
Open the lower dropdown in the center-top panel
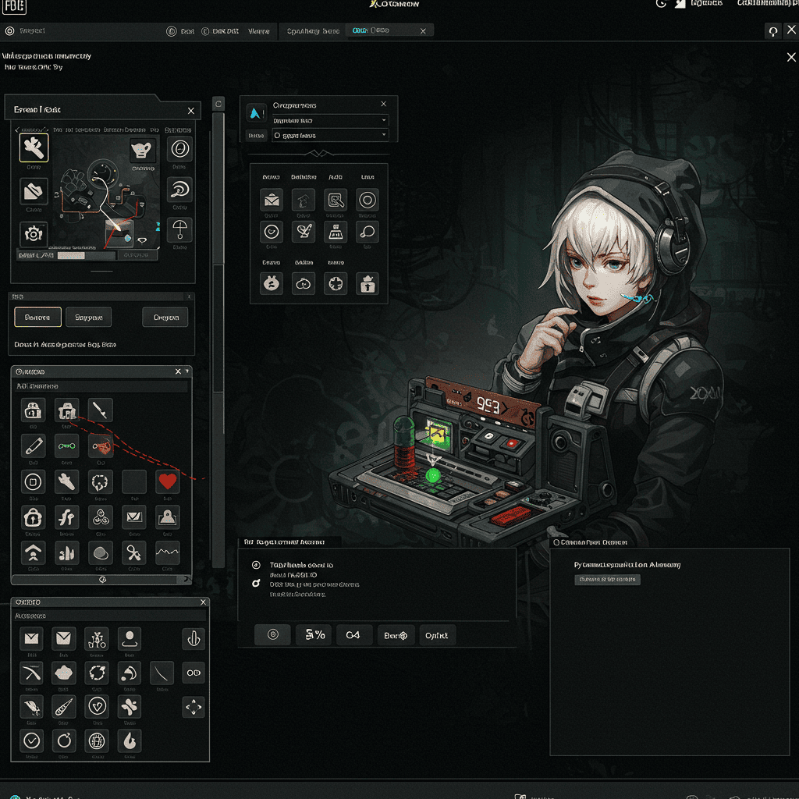329,136
